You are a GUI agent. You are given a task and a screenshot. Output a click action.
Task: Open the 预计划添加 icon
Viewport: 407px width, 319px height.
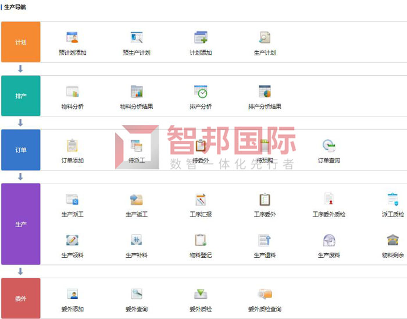tap(73, 38)
